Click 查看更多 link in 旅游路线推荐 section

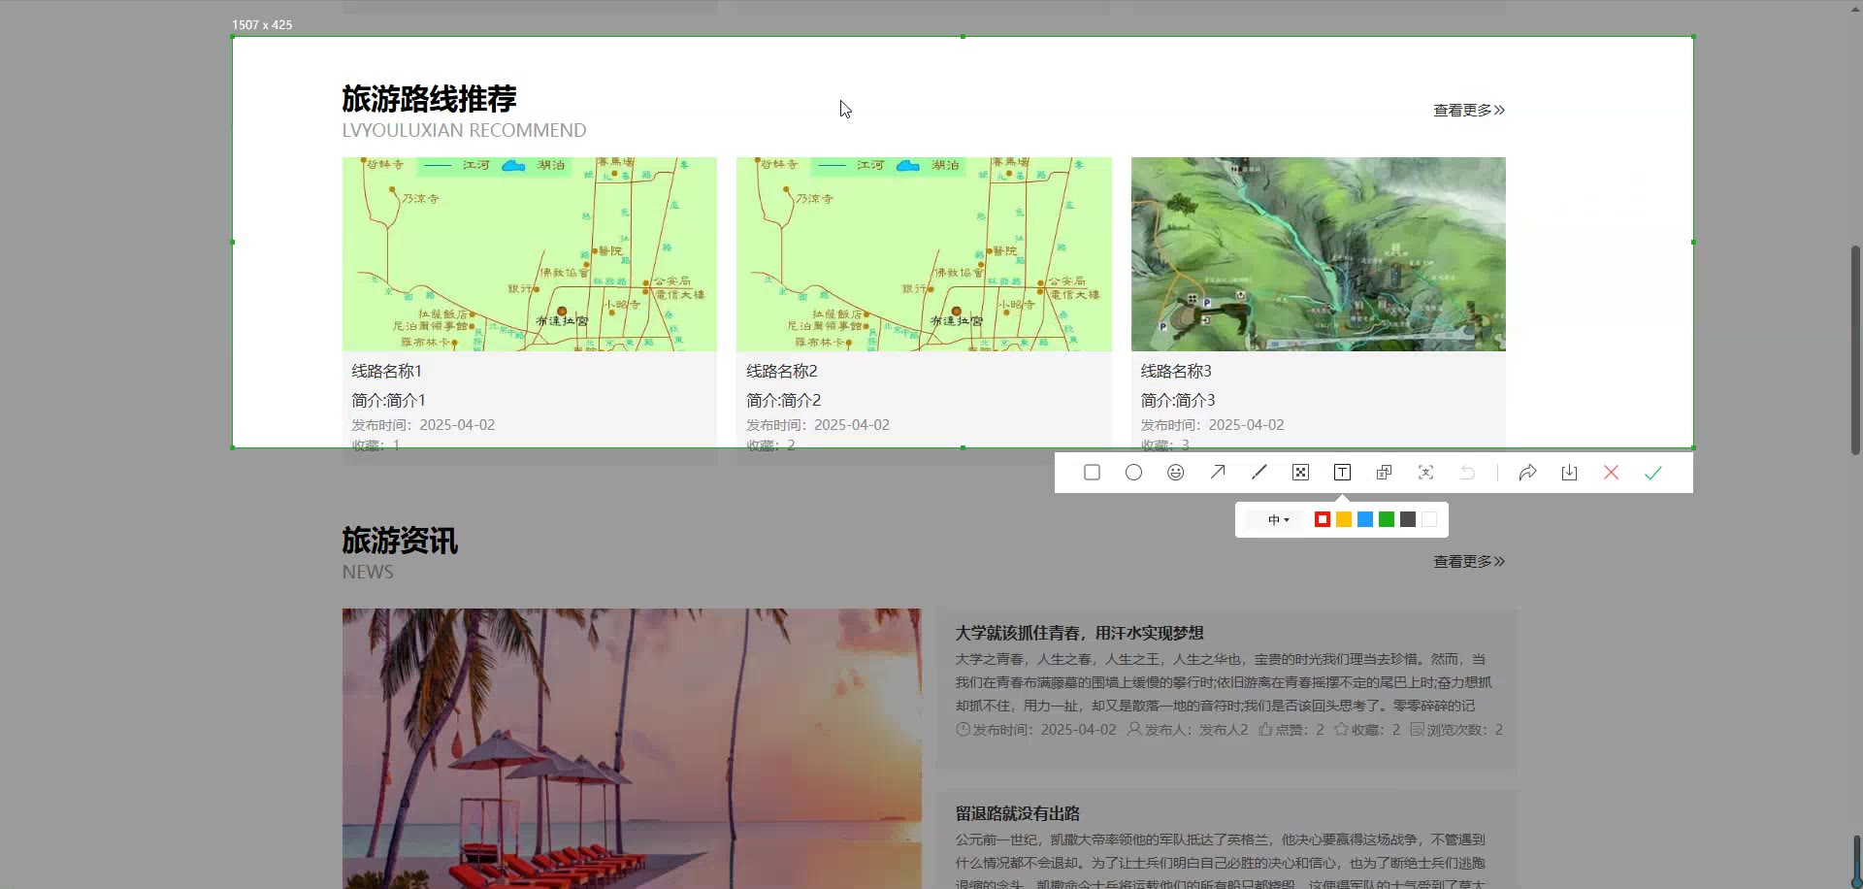[x=1468, y=111]
